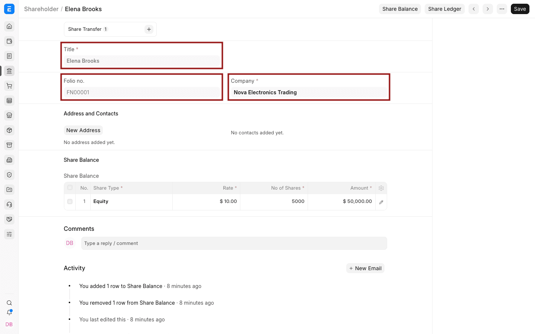535x334 pixels.
Task: Open the home icon in sidebar
Action: click(x=9, y=26)
